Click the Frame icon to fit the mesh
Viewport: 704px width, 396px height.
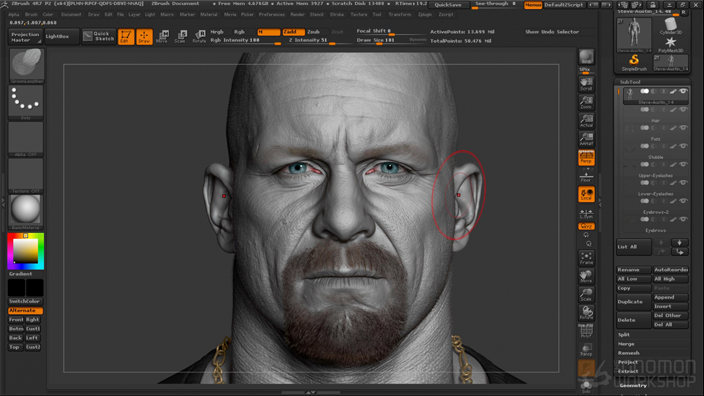[586, 257]
